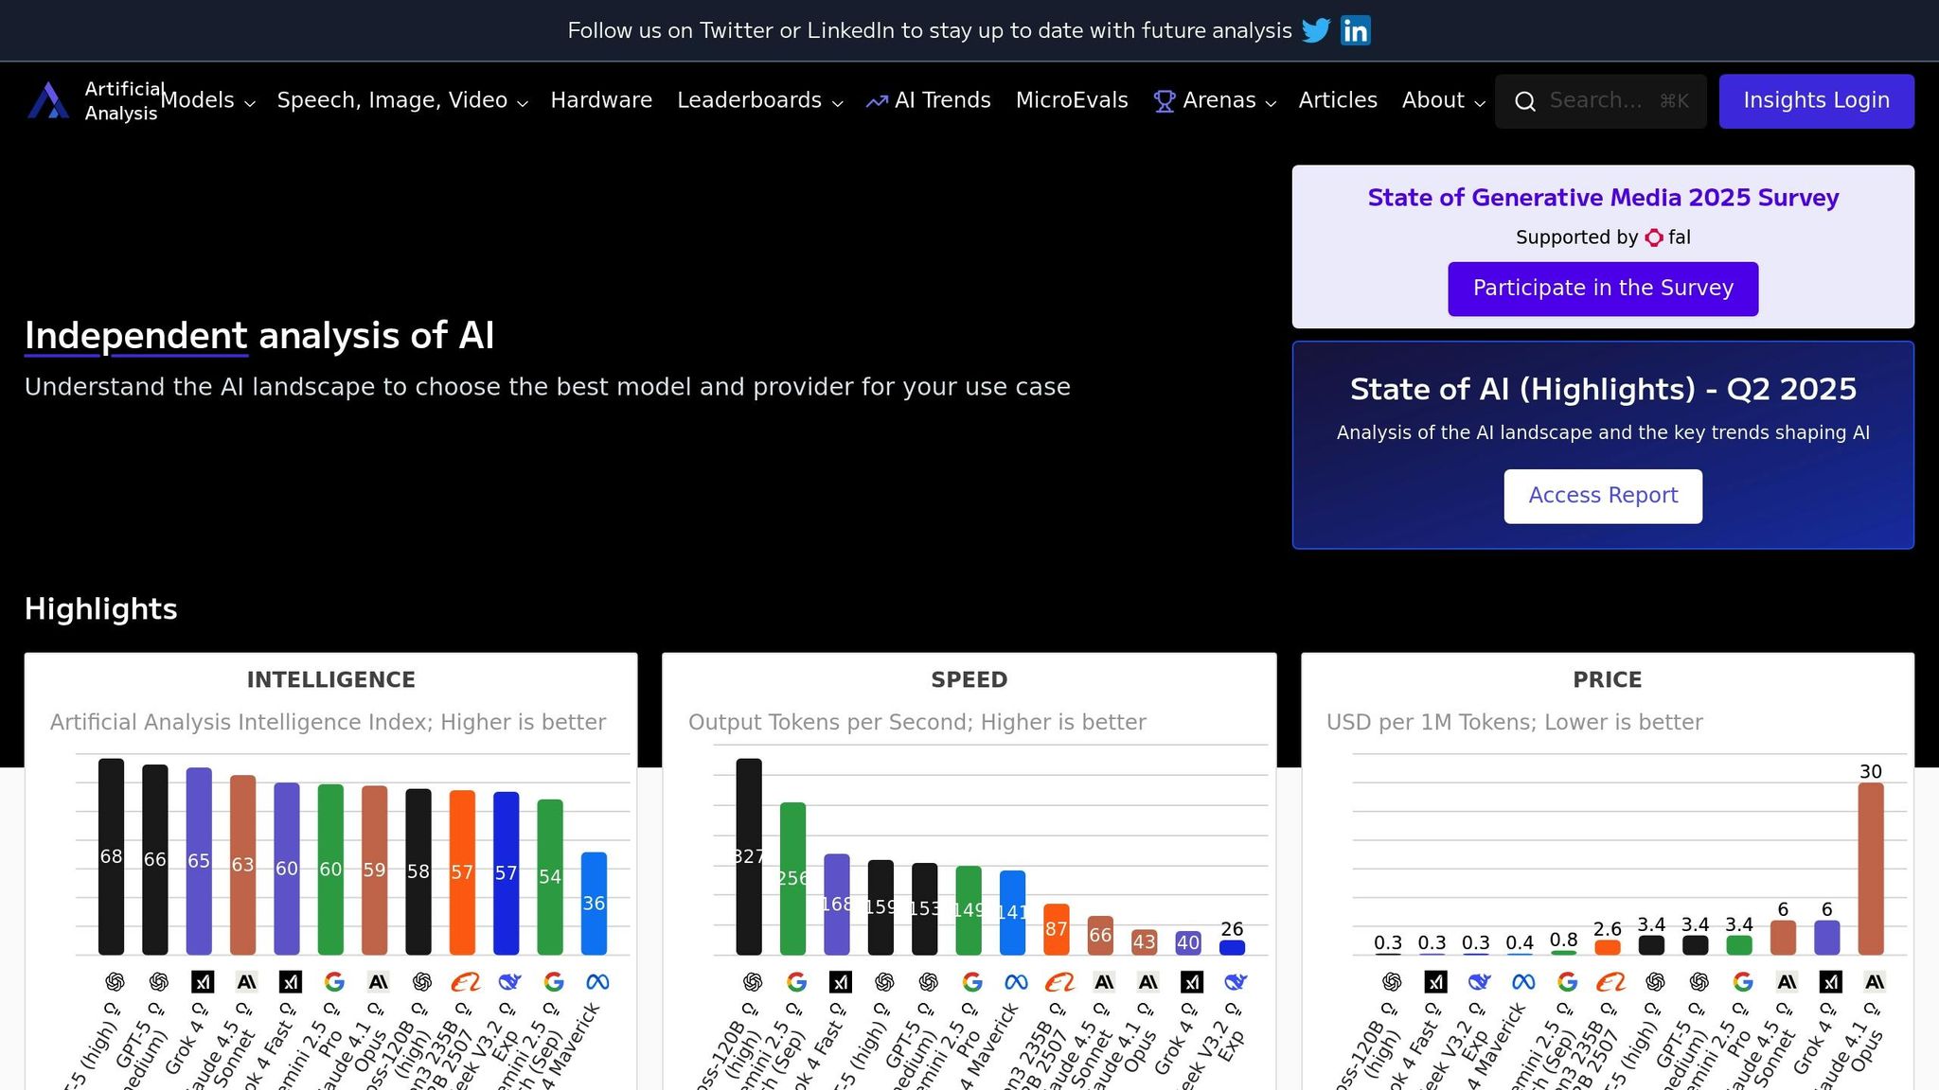The height and width of the screenshot is (1090, 1939).
Task: Expand the About menu
Action: (x=1443, y=100)
